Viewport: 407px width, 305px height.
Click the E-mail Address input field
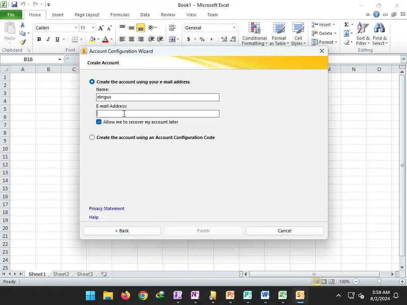(157, 114)
